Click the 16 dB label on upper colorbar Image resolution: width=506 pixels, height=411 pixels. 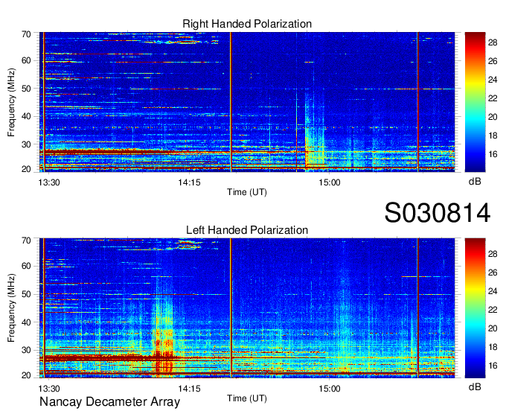pyautogui.click(x=493, y=154)
